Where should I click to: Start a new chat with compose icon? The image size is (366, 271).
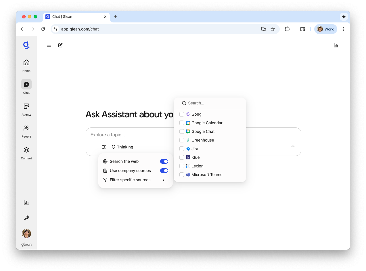point(60,45)
